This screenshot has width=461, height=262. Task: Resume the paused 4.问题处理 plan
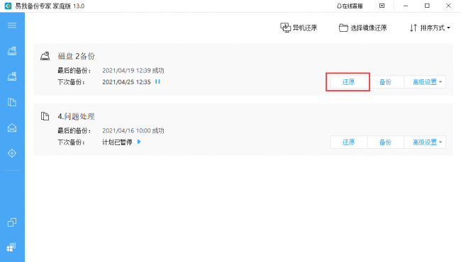(x=139, y=142)
